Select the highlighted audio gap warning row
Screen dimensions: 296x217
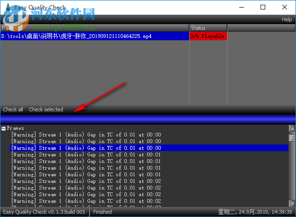(x=149, y=148)
